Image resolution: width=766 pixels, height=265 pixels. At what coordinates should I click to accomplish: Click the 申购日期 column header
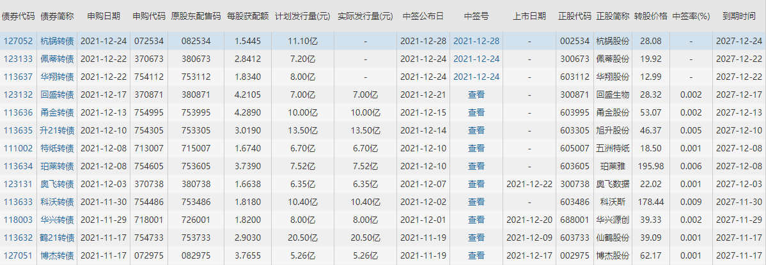104,16
